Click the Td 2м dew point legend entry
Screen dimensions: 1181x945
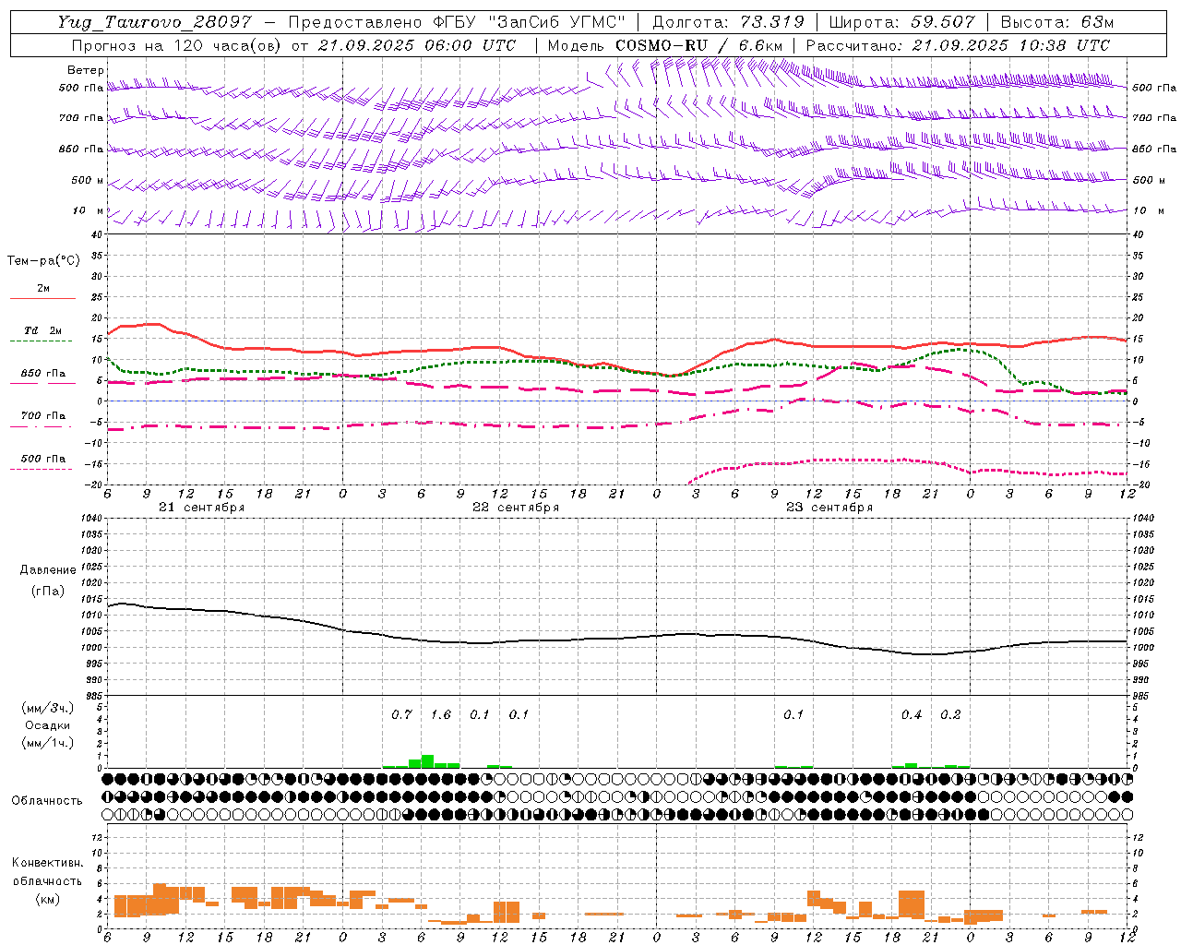pyautogui.click(x=43, y=330)
